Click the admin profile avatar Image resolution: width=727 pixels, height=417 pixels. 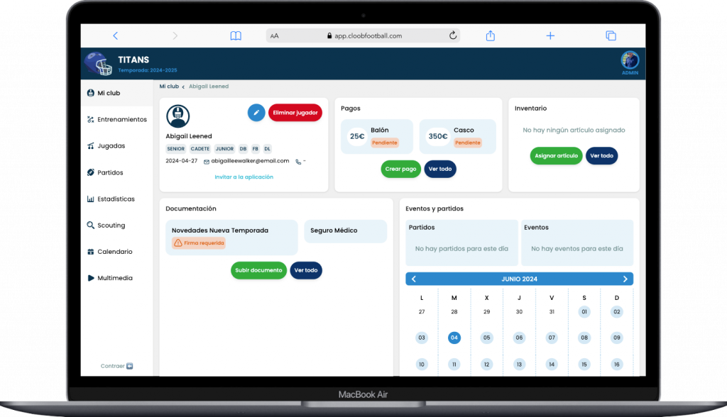(630, 60)
